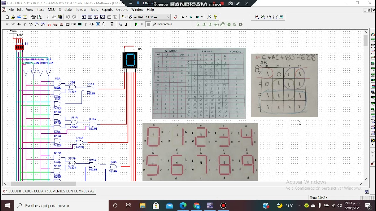Open the MCU menu
This screenshot has width=376, height=211.
click(x=52, y=10)
